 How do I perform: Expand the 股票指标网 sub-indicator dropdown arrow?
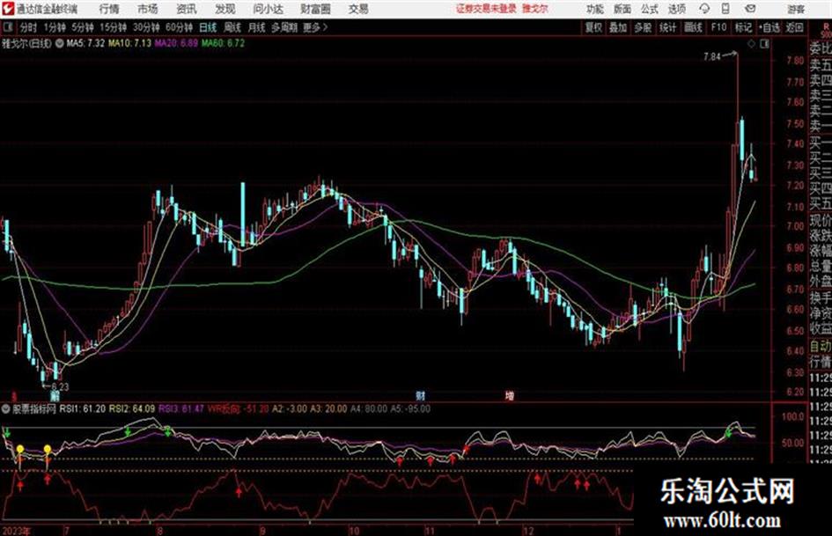(6, 408)
